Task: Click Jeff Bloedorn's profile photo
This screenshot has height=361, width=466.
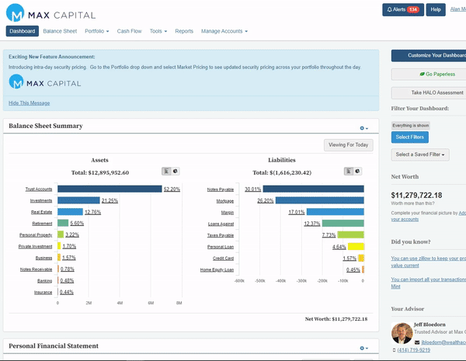Action: [402, 333]
